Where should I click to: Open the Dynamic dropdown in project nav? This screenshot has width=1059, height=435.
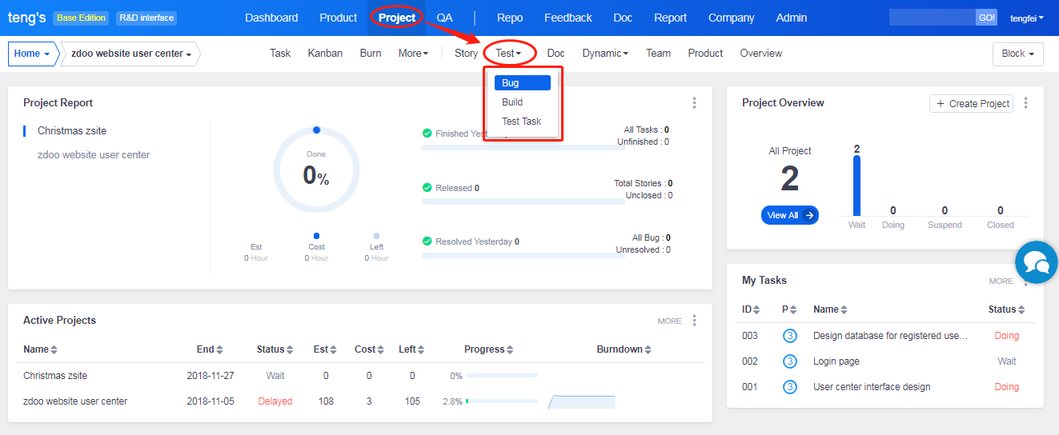click(604, 54)
